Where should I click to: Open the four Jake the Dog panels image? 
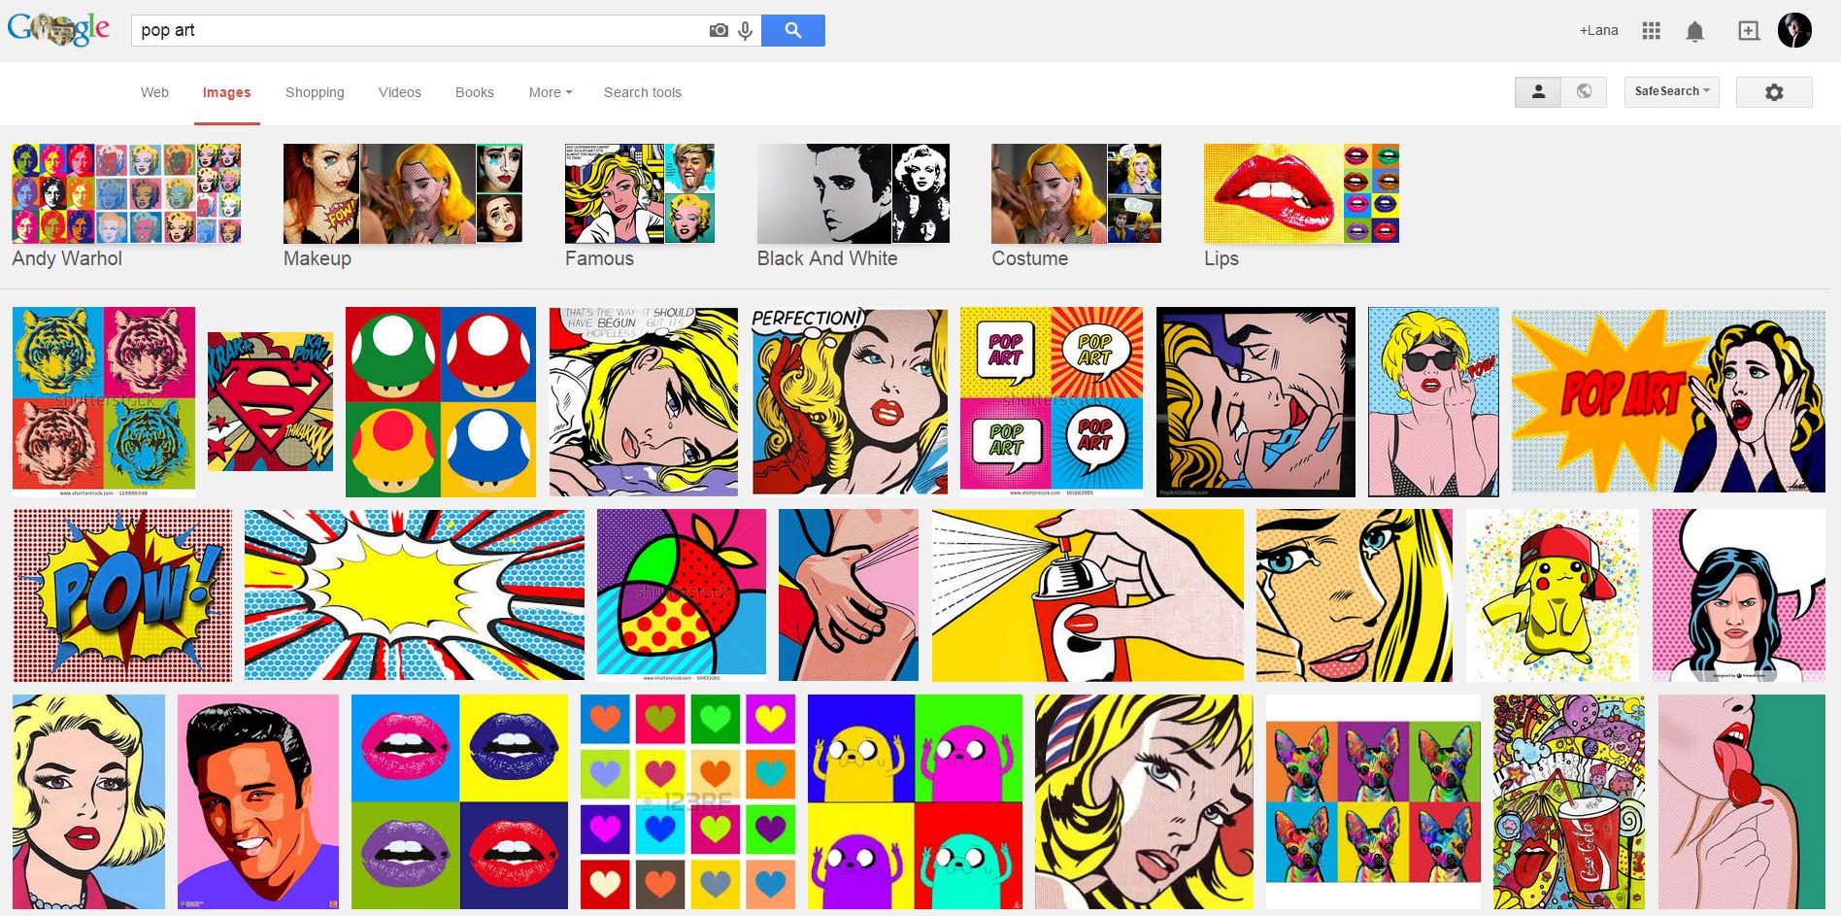[916, 801]
